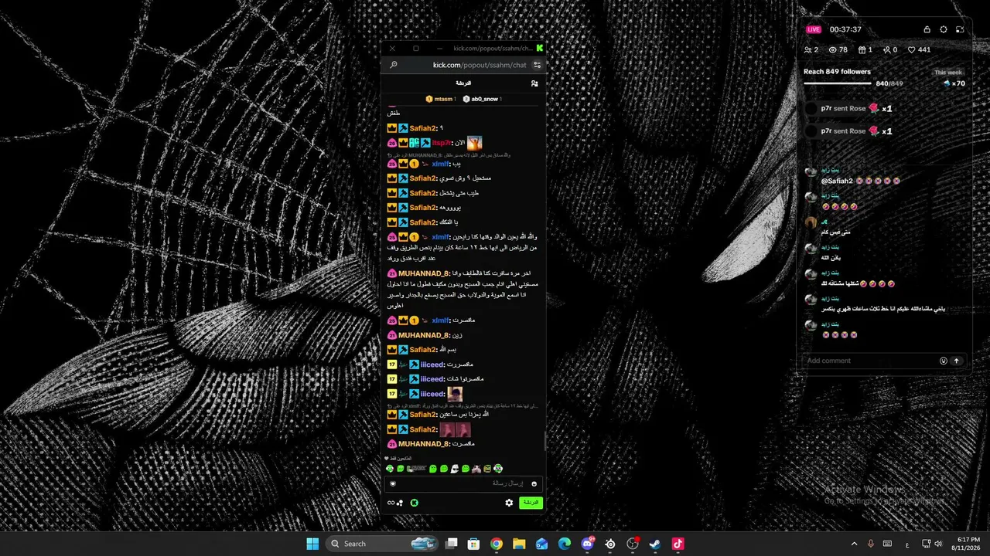Click the heart icon inside the message box
Screen dimensions: 990x556
[393, 484]
